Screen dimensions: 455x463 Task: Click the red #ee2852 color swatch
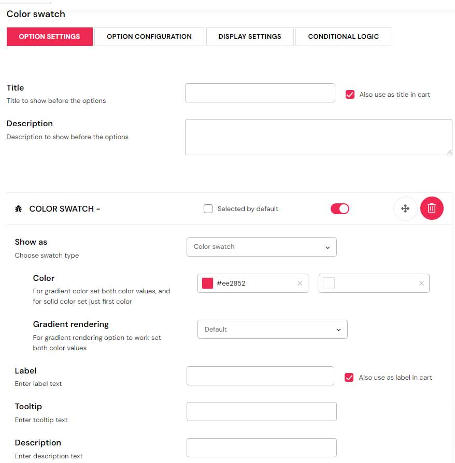pyautogui.click(x=207, y=283)
